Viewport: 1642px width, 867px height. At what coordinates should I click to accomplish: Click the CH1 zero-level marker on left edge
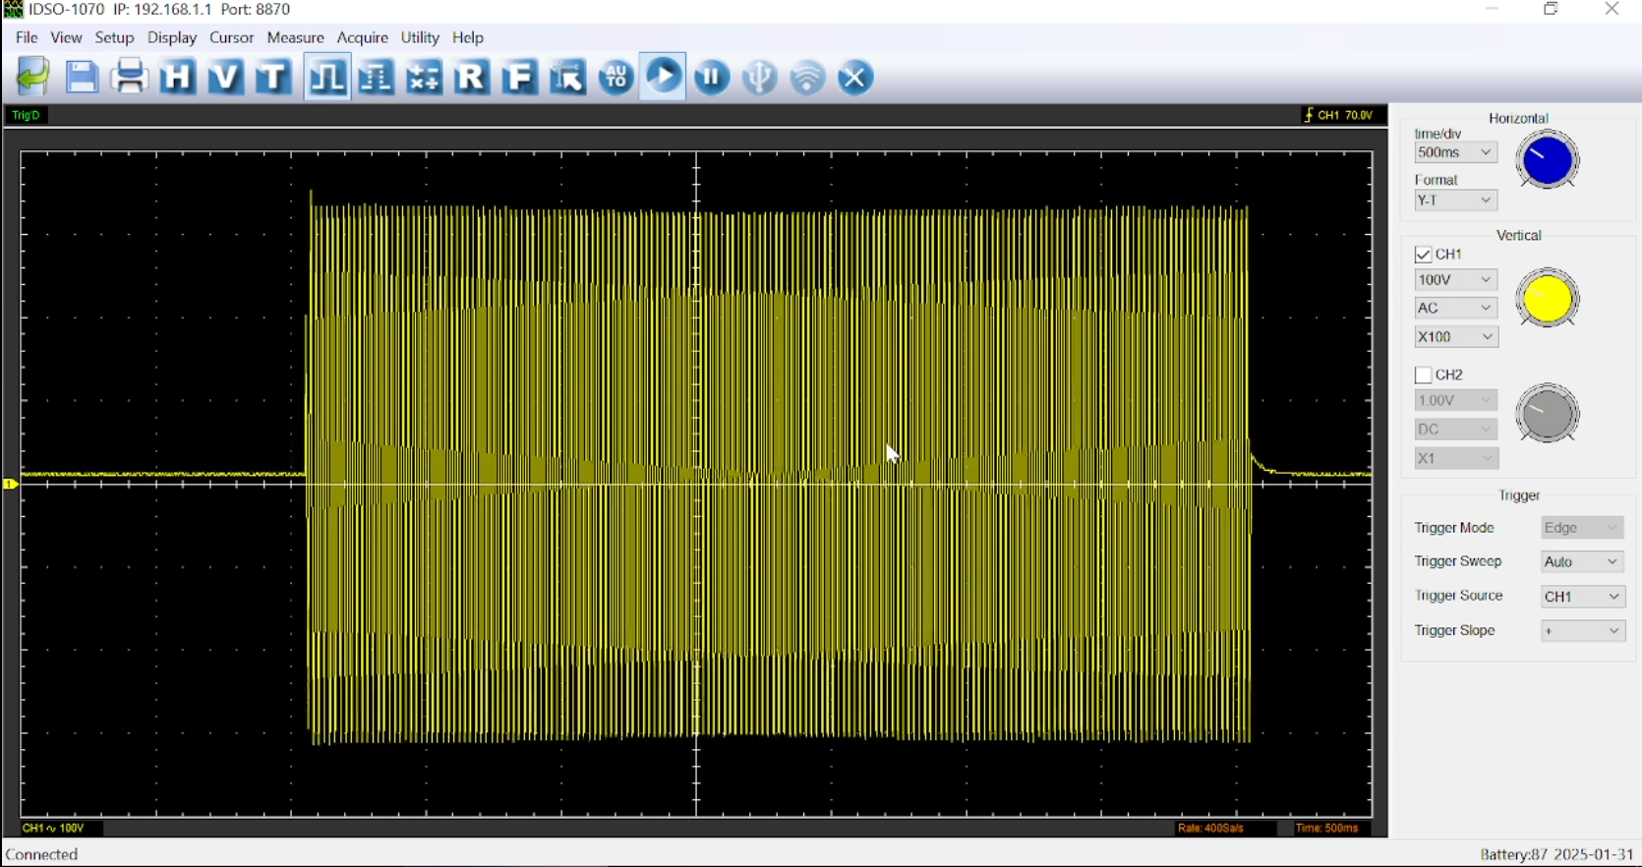(10, 485)
